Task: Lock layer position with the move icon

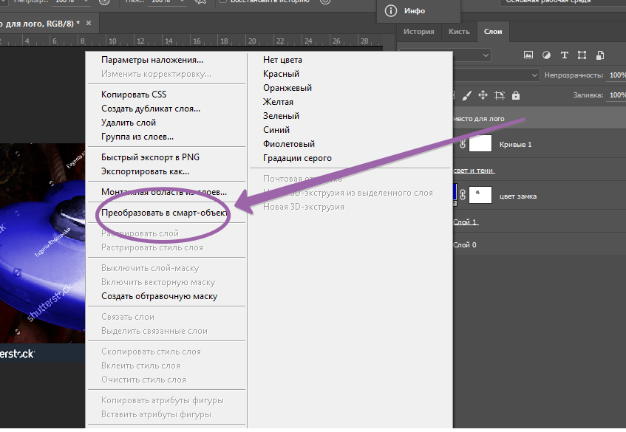Action: point(483,95)
